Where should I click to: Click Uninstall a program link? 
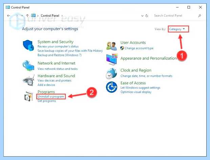[x=51, y=96]
